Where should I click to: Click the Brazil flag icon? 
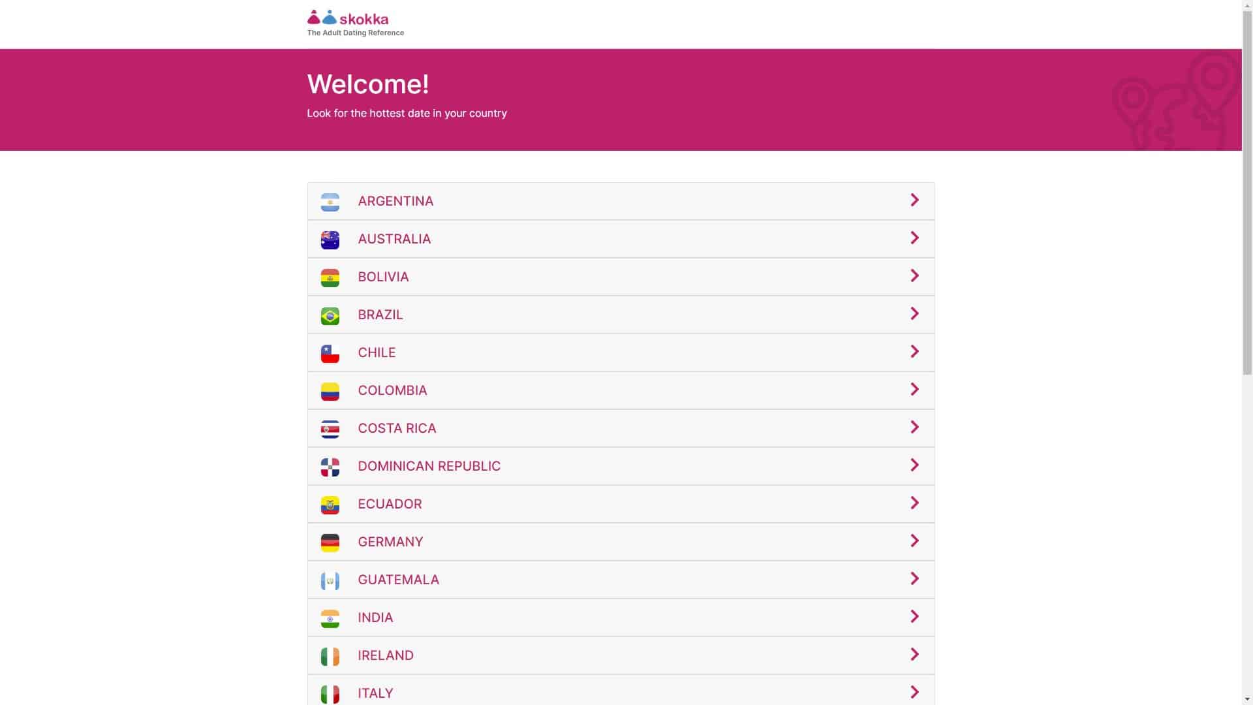tap(331, 315)
